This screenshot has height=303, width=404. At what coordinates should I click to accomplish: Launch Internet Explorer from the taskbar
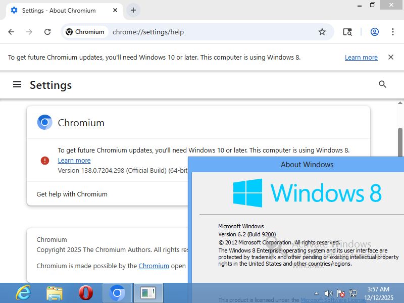click(x=23, y=292)
